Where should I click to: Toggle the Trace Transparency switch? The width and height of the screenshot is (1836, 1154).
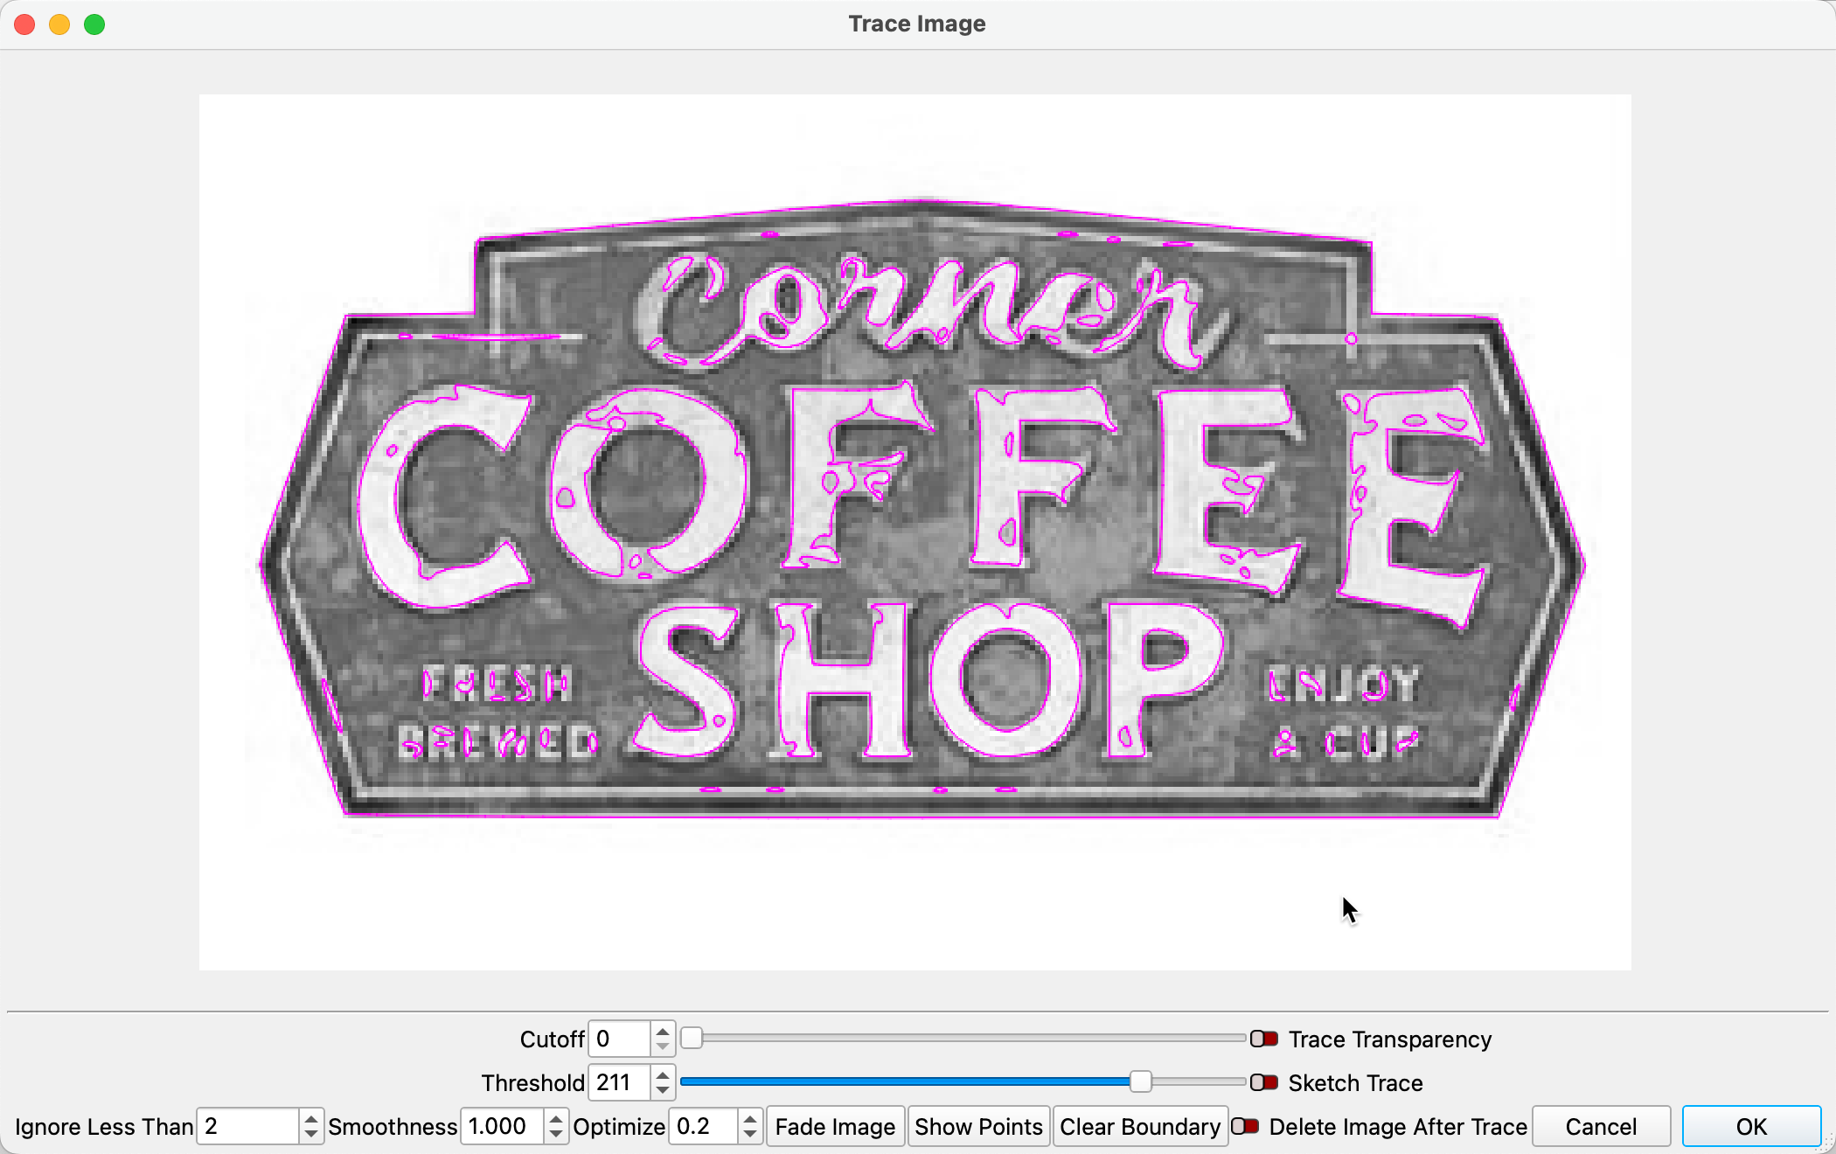[x=1263, y=1039]
